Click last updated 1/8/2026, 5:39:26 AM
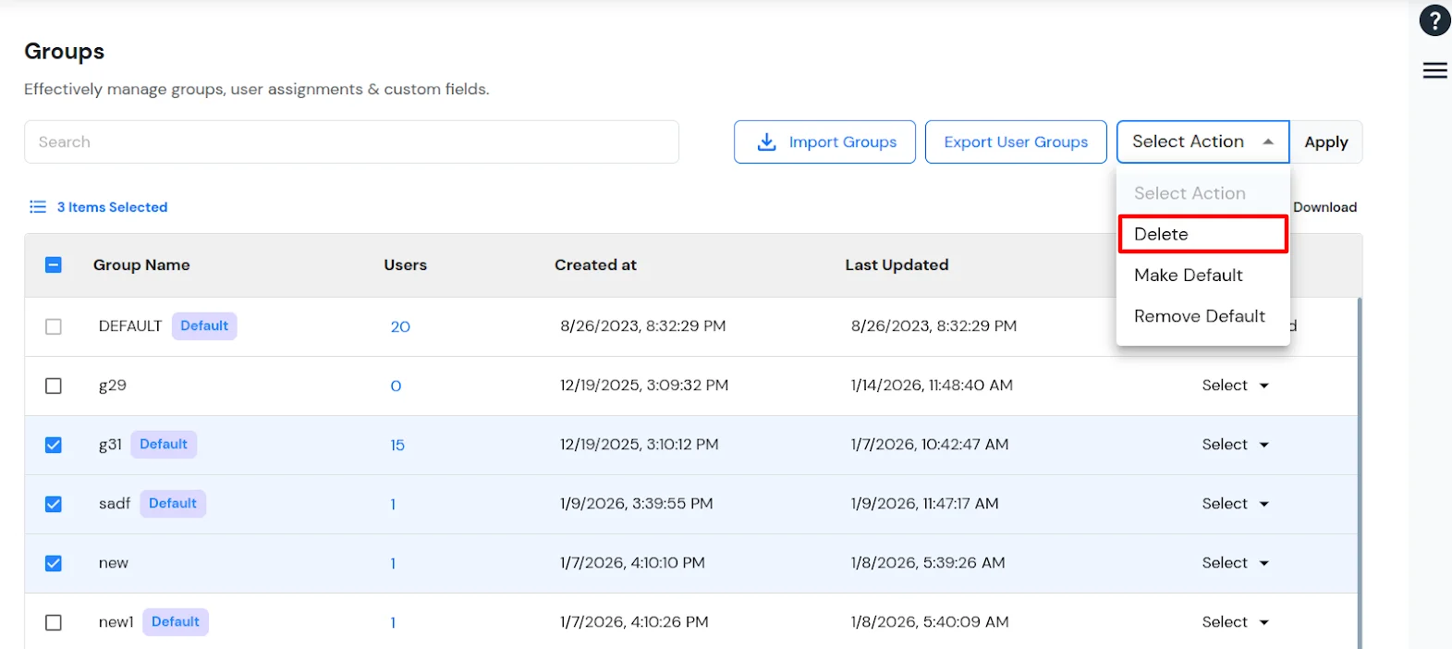Screen dimensions: 1452x649 tap(928, 563)
